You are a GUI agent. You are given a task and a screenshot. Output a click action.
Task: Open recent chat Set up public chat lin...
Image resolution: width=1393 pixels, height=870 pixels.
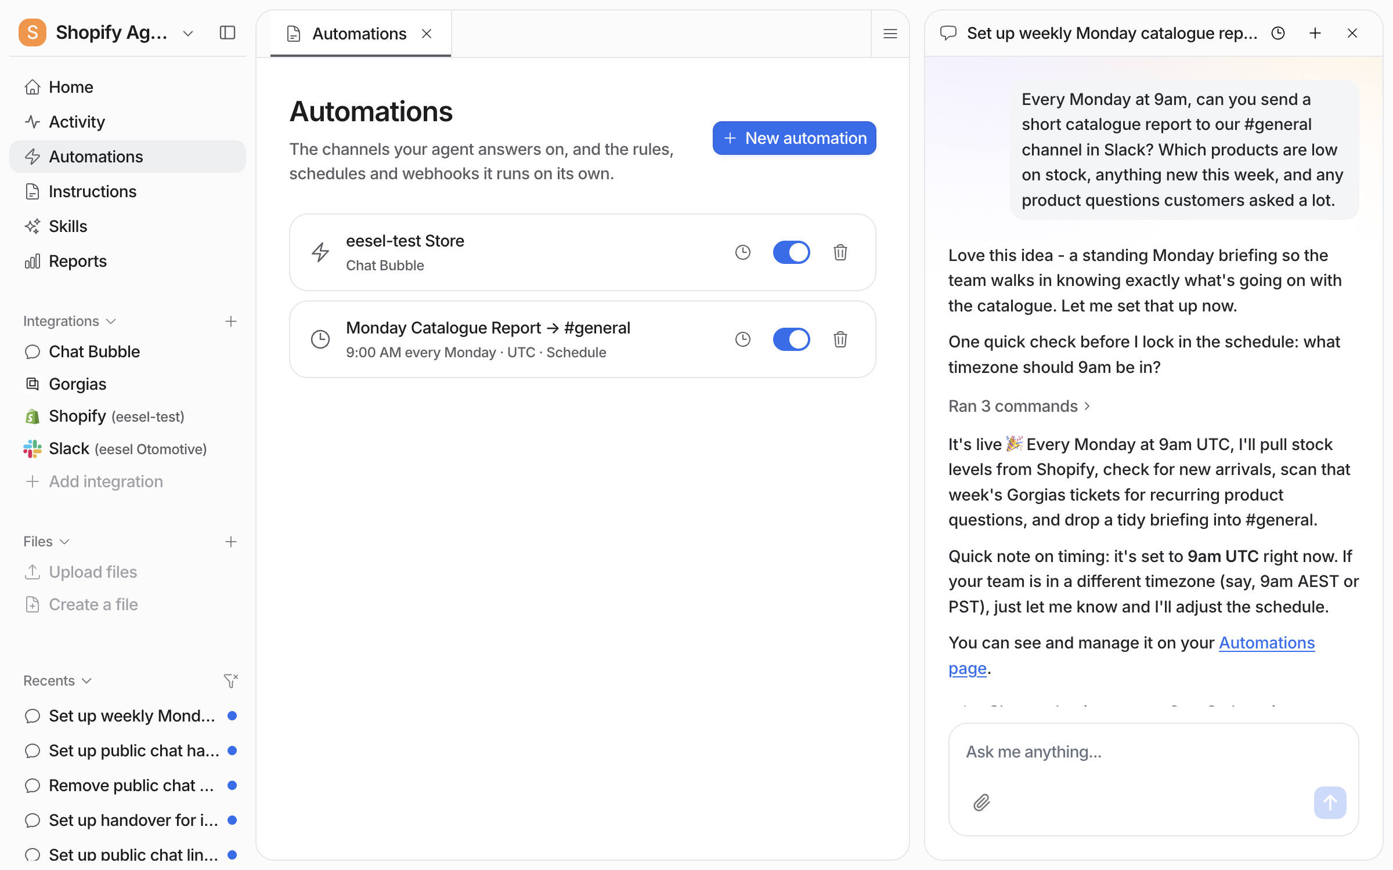pos(128,855)
